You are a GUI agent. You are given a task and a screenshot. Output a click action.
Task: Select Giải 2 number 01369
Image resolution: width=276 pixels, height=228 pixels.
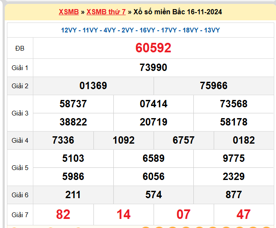pos(93,86)
